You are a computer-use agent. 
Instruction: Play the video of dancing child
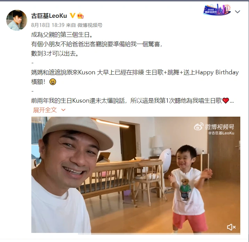click(135, 175)
